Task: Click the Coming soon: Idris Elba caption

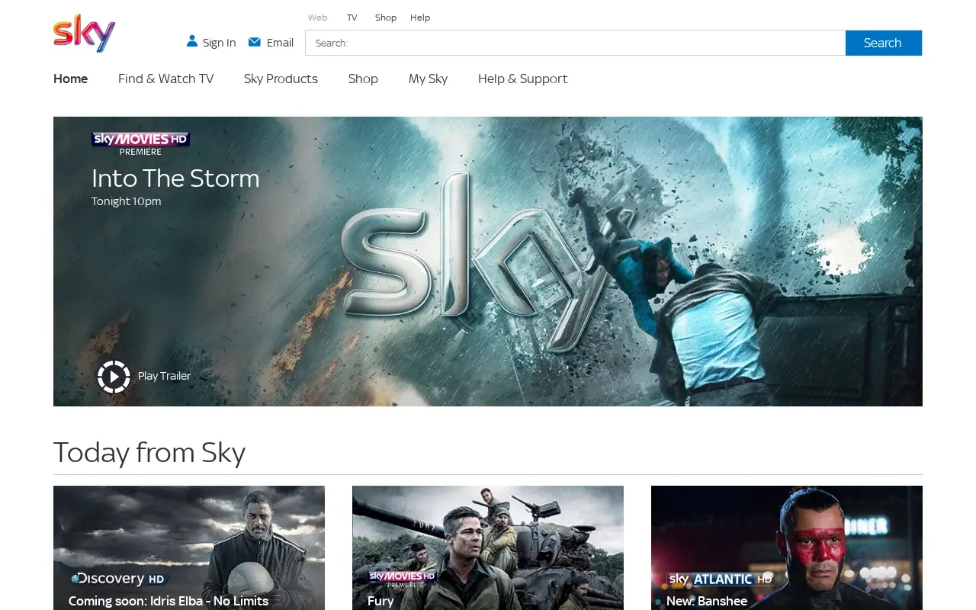Action: tap(169, 601)
